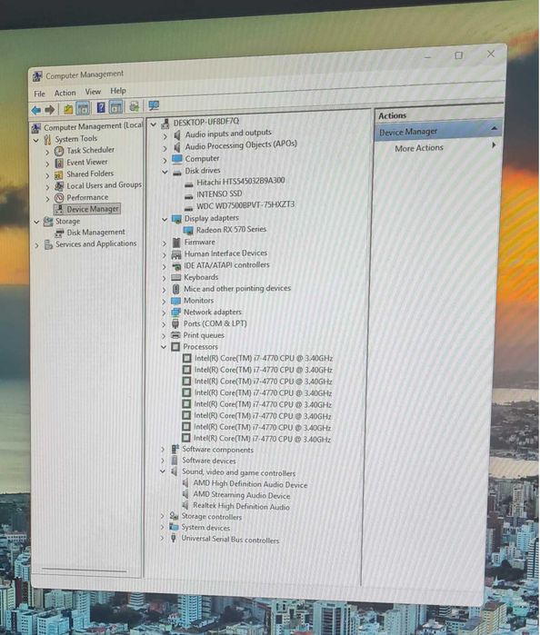The width and height of the screenshot is (540, 635).
Task: Select Device Manager in the left tree
Action: [x=93, y=209]
